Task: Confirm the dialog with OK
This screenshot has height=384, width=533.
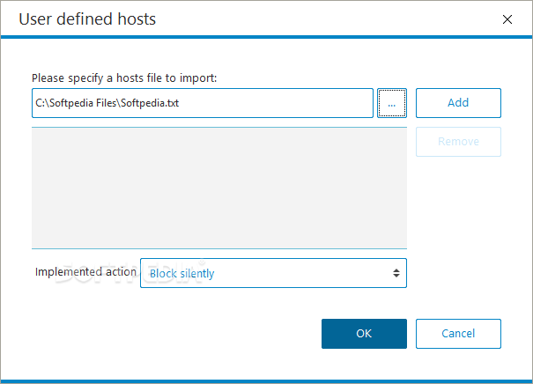Action: (x=364, y=334)
